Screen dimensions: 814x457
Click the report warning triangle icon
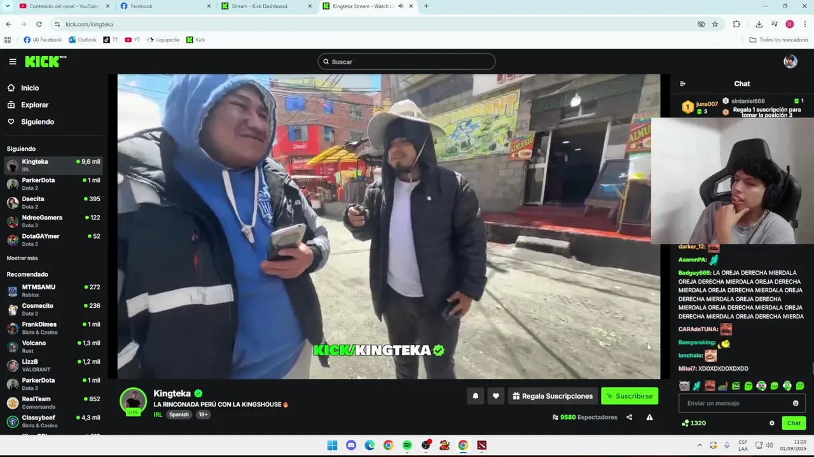pyautogui.click(x=649, y=417)
